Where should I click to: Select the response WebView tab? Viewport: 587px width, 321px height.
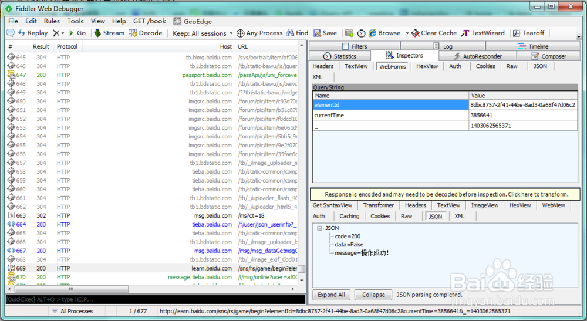coord(554,205)
